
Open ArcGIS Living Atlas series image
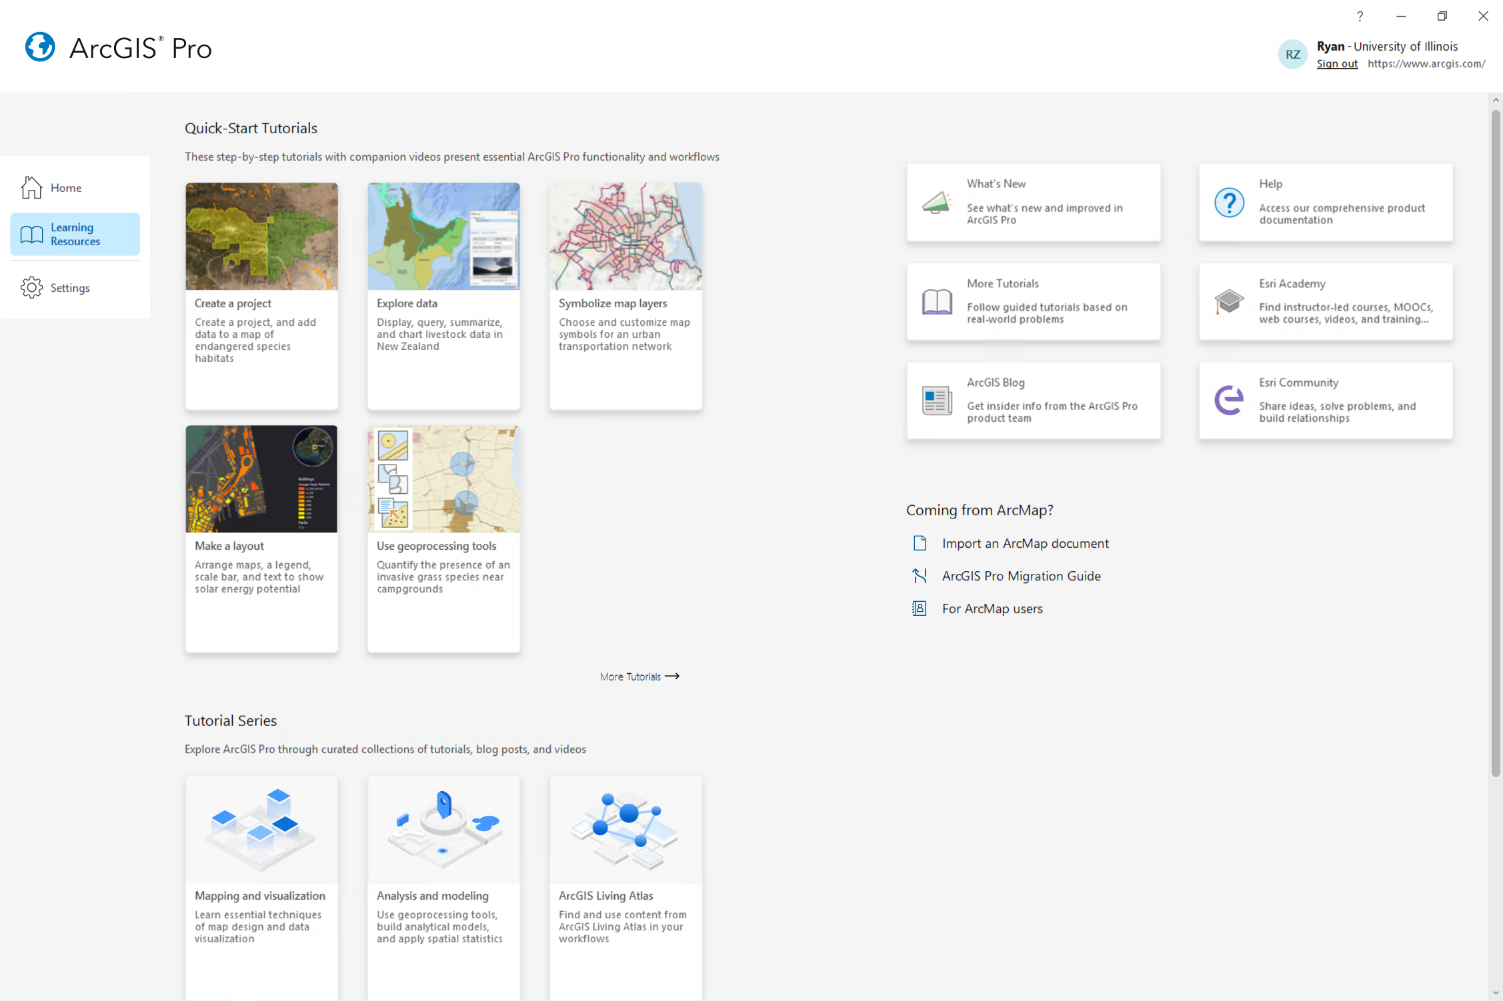pyautogui.click(x=625, y=829)
